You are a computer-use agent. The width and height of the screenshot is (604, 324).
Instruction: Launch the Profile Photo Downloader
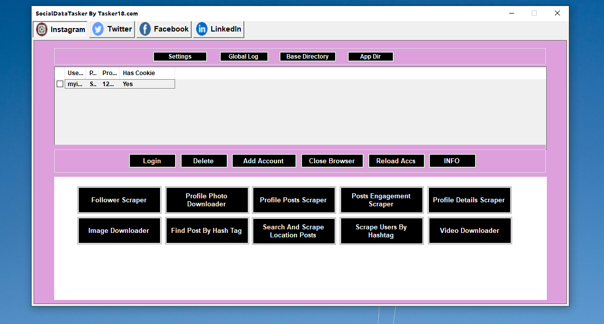(207, 200)
